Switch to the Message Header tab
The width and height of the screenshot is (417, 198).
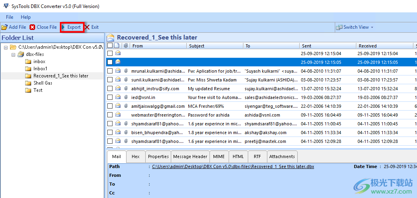[x=190, y=156]
